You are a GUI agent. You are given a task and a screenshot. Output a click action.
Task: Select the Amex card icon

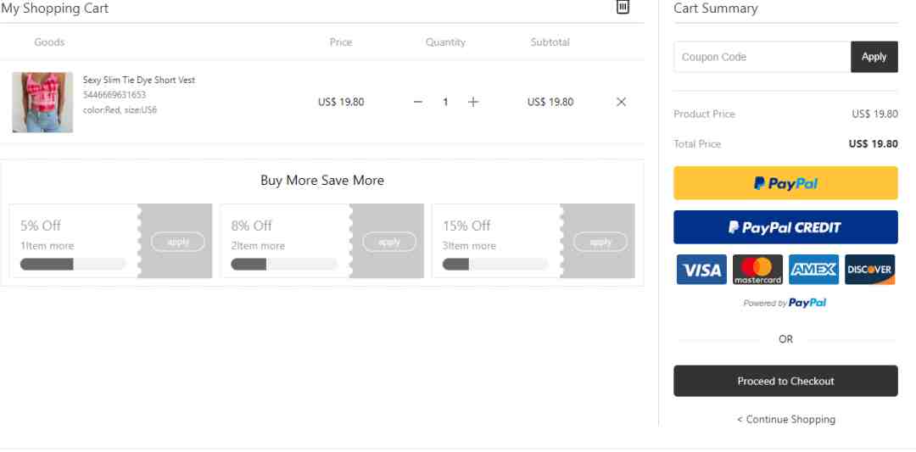coord(813,269)
